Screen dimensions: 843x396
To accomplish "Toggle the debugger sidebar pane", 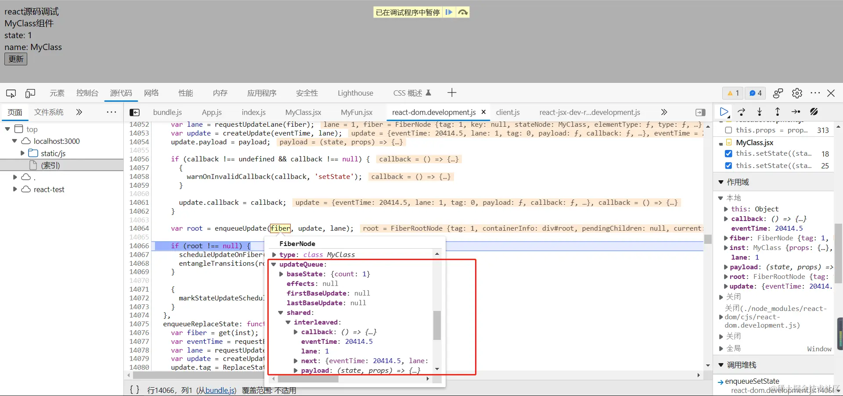I will tap(701, 112).
